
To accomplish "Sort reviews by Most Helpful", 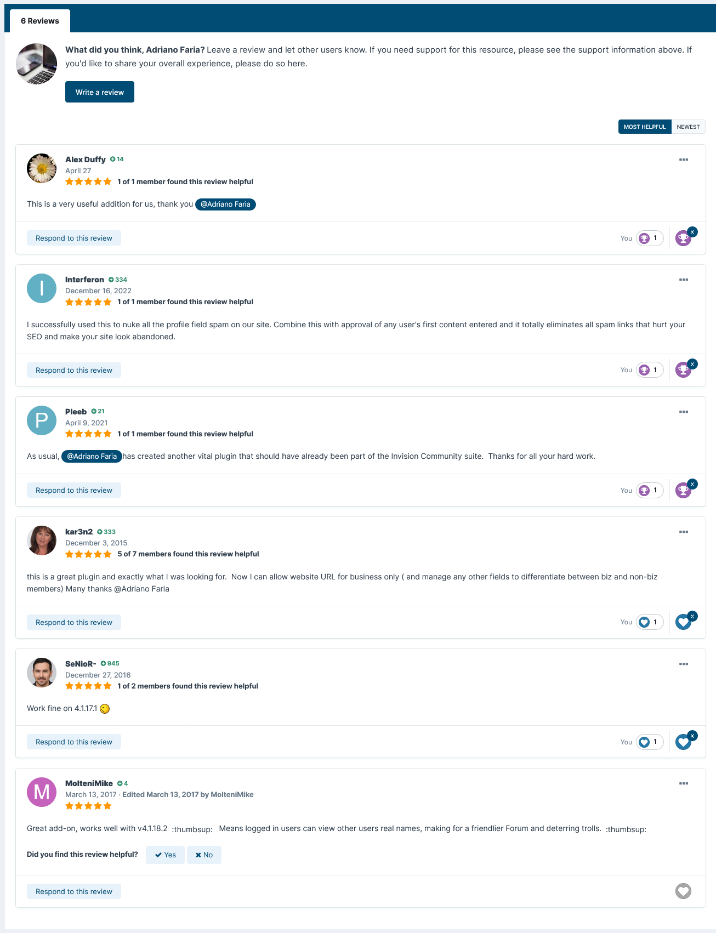I will click(x=645, y=127).
